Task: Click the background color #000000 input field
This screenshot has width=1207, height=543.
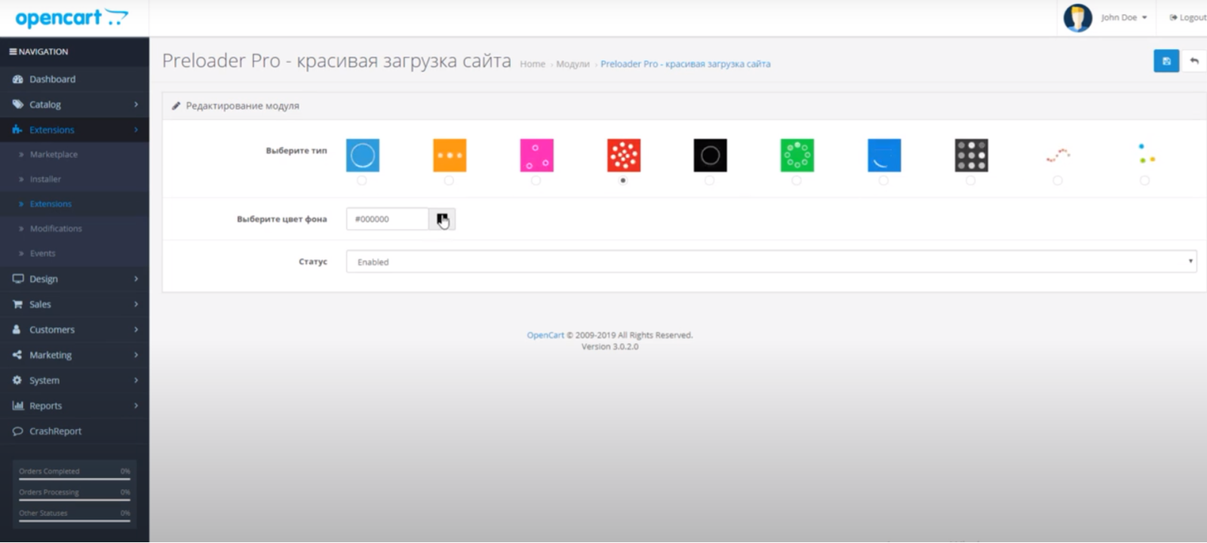Action: click(x=388, y=219)
